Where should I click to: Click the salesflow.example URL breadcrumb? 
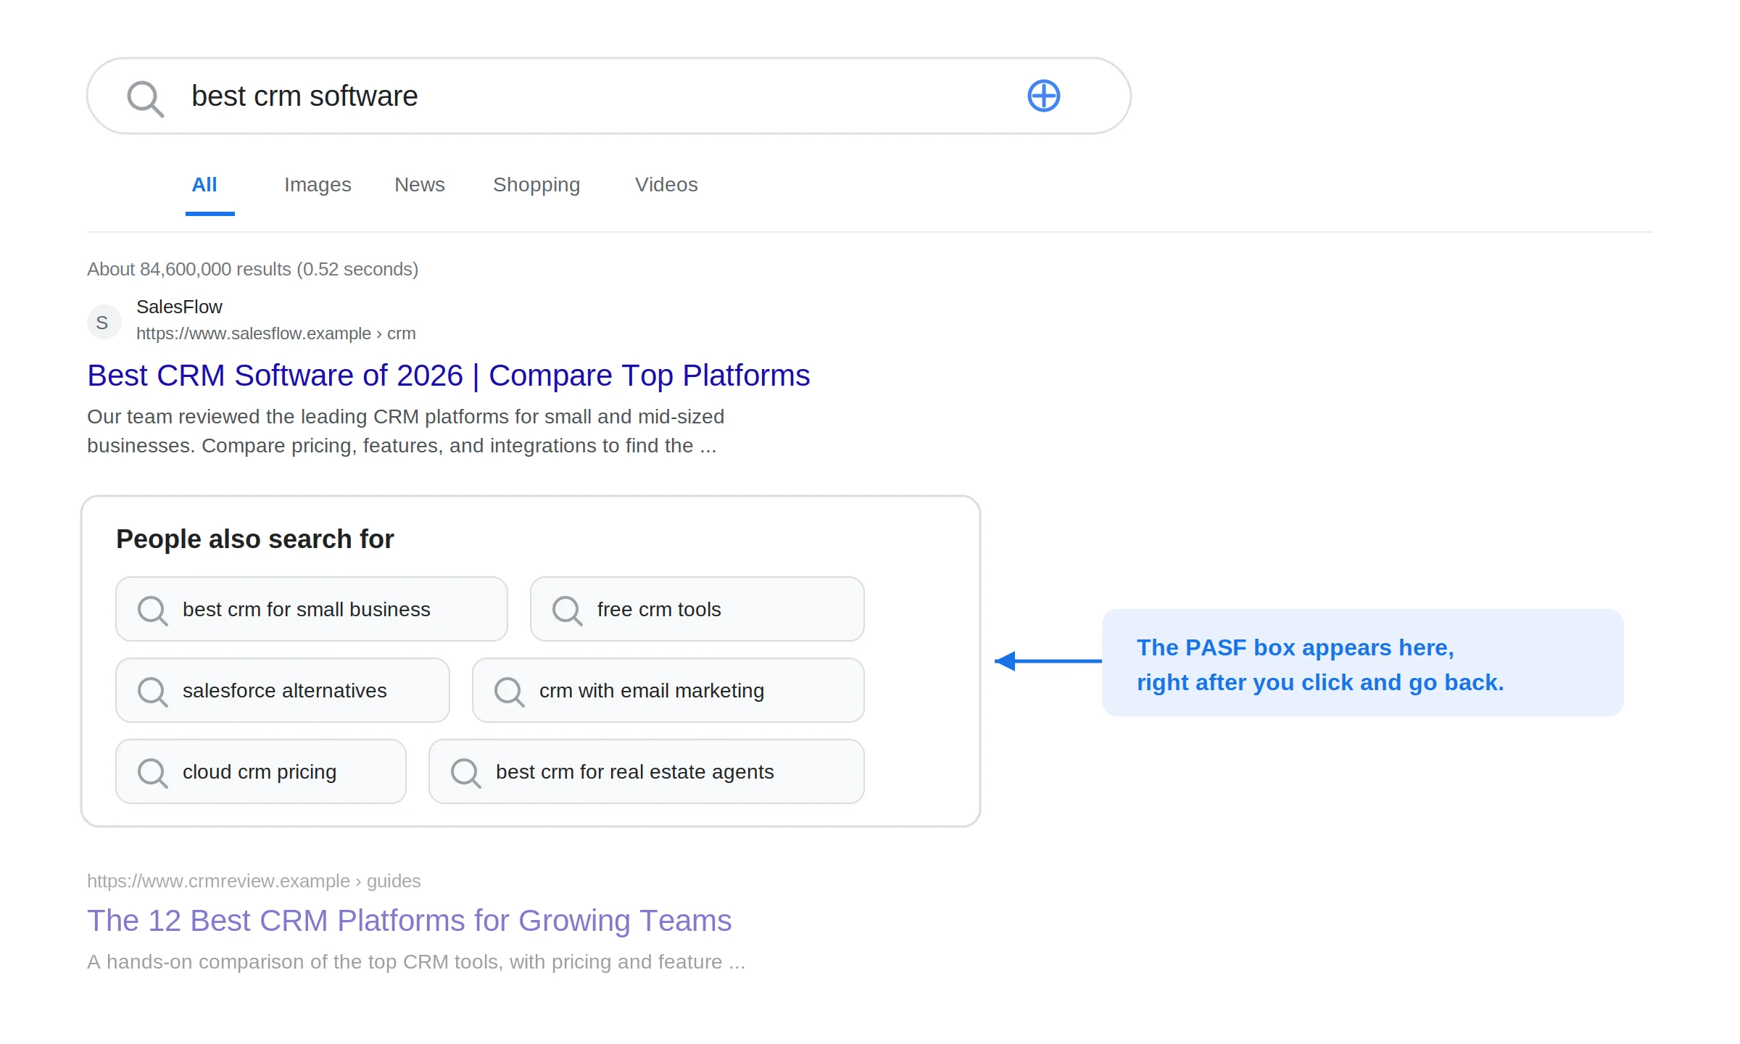click(276, 333)
